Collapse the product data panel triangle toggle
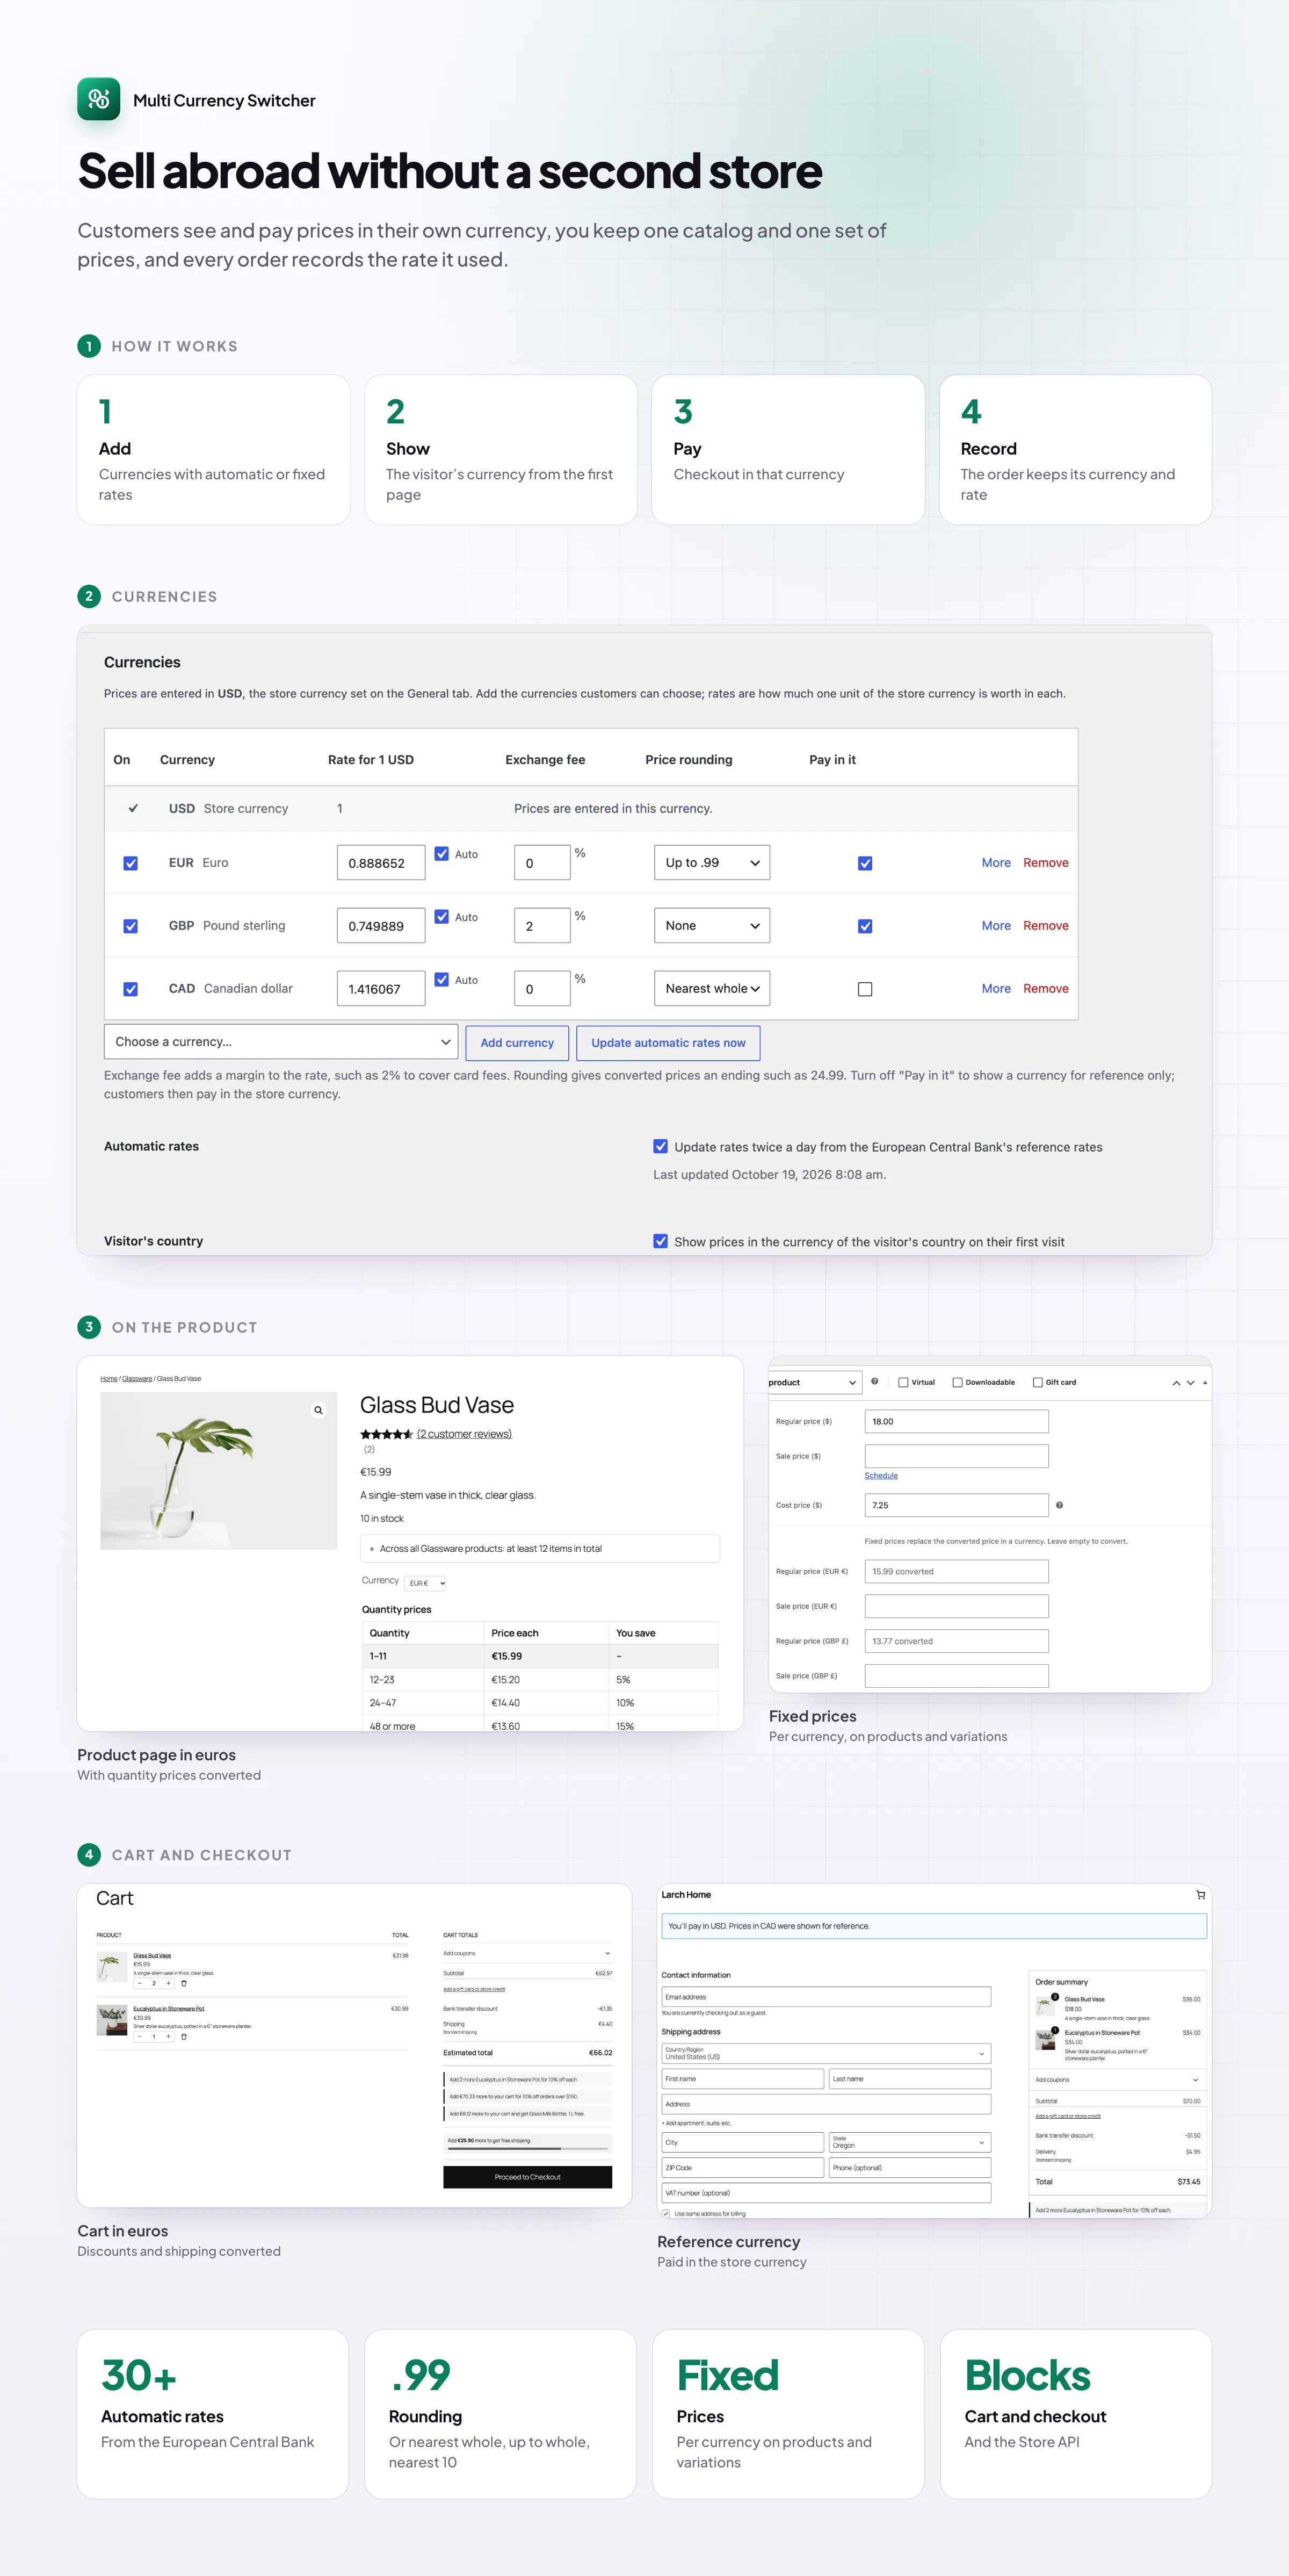 coord(1205,1383)
